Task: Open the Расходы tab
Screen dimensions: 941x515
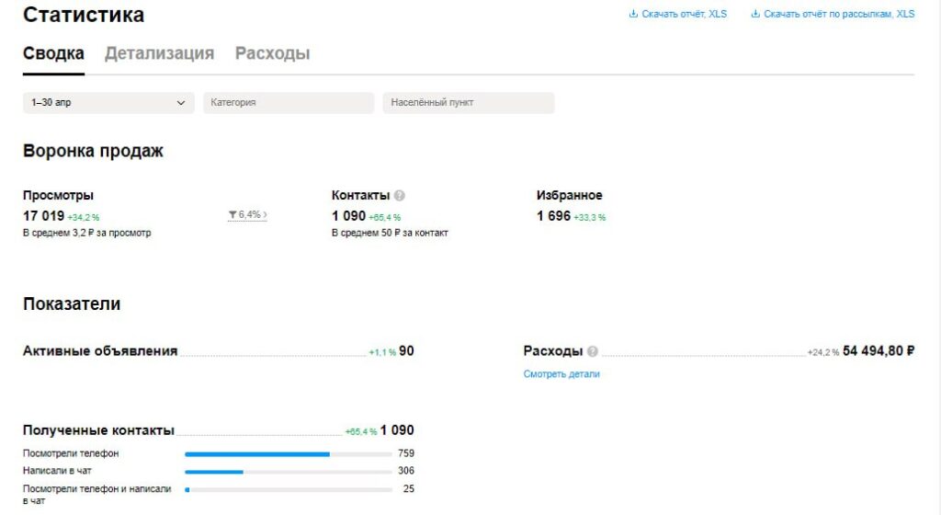Action: pyautogui.click(x=272, y=53)
